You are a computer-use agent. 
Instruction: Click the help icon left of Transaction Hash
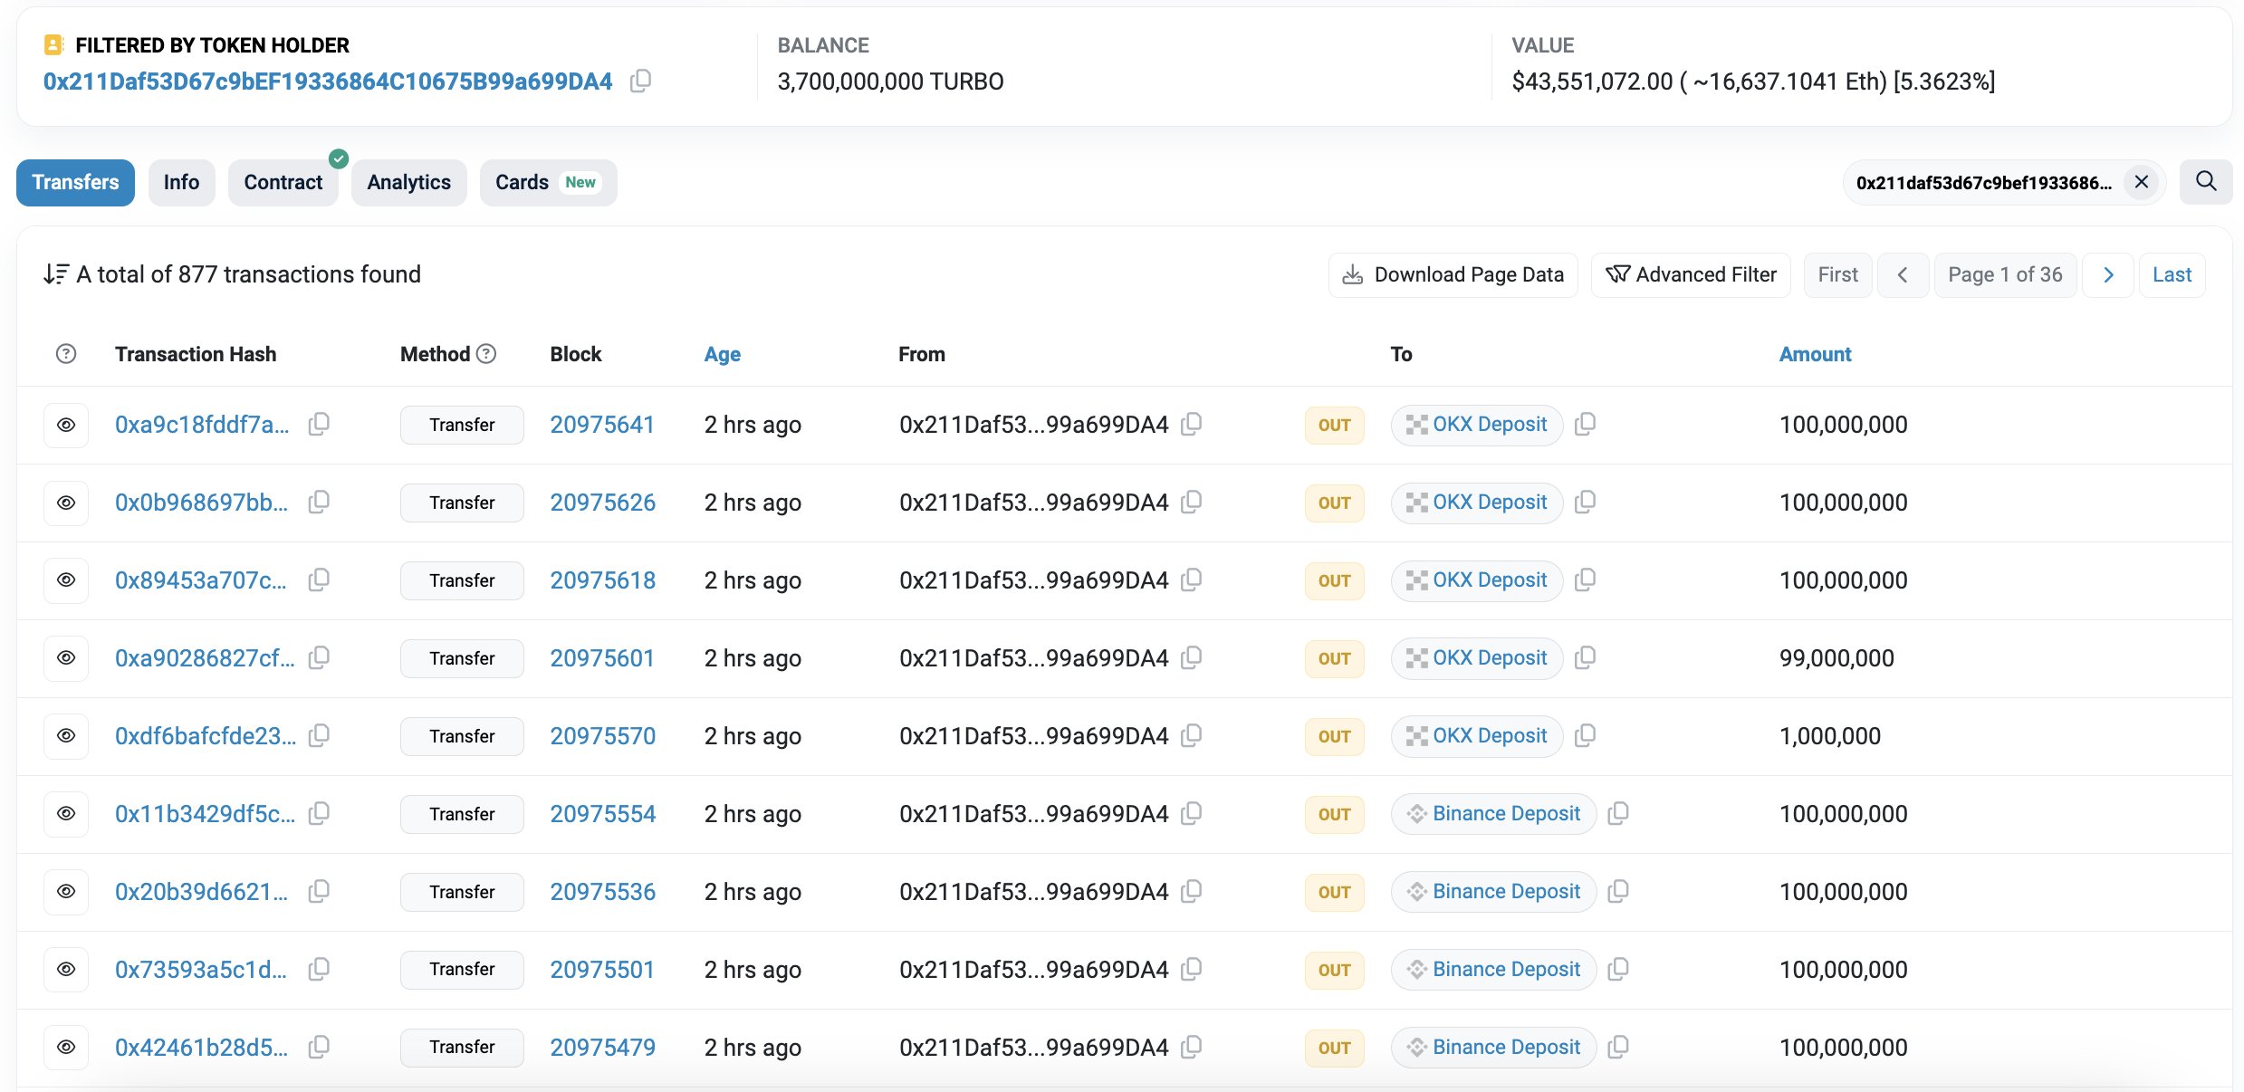click(x=66, y=354)
